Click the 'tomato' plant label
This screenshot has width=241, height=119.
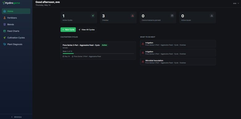[x=65, y=48]
